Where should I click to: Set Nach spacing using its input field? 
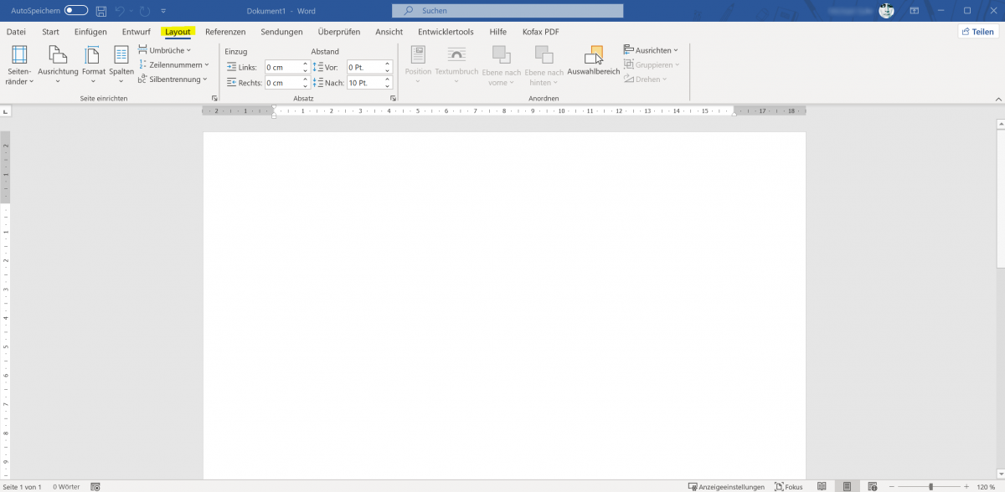pos(367,82)
